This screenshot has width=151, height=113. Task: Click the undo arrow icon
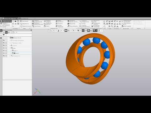13,26
